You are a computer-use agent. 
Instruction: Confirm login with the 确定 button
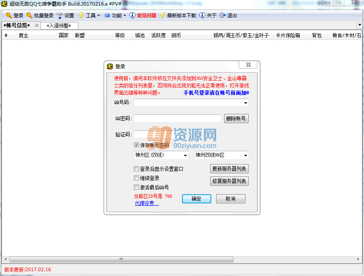coord(196,199)
